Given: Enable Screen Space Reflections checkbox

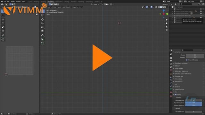Looking at the screenshot, I should coord(175,74).
